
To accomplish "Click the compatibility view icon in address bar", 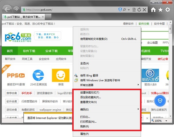I will coord(134,10).
